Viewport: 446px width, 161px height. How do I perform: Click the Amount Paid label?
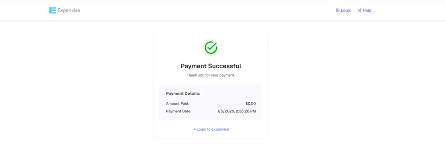pos(177,103)
